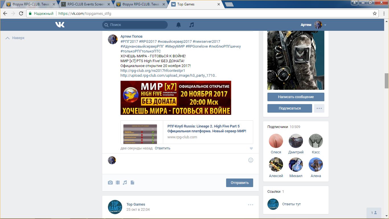Open Top Games post author link
The height and width of the screenshot is (219, 389).
tap(136, 204)
